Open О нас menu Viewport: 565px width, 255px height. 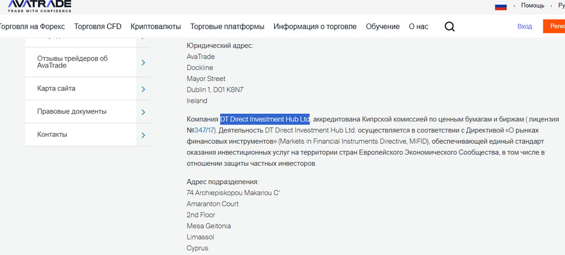[x=418, y=26]
